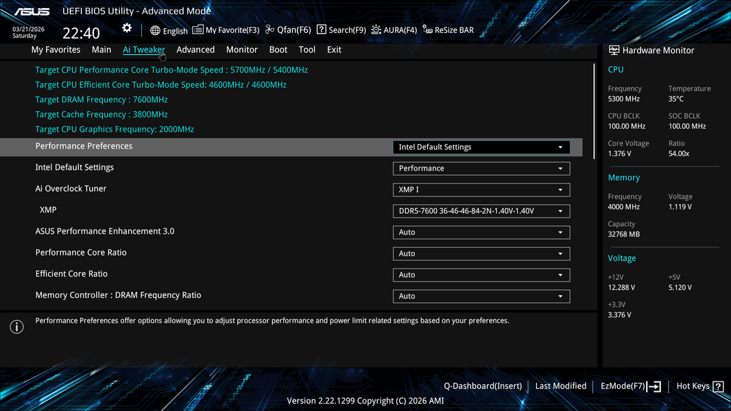Viewport: 731px width, 411px height.
Task: Open Efficient Core Ratio dropdown
Action: (481, 275)
